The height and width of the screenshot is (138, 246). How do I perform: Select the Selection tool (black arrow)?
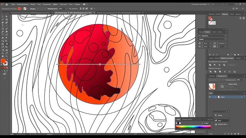[x=3, y=16]
